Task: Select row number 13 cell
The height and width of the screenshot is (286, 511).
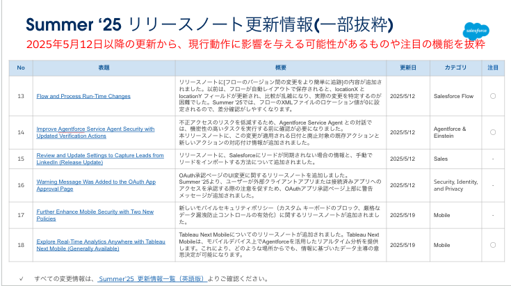Action: click(21, 96)
